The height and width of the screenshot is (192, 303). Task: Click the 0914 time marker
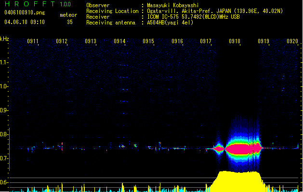tap(119, 41)
